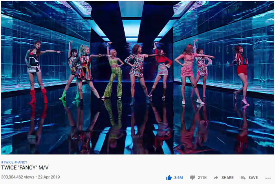Open the three-dot more actions menu
275x184 pixels.
tap(268, 178)
